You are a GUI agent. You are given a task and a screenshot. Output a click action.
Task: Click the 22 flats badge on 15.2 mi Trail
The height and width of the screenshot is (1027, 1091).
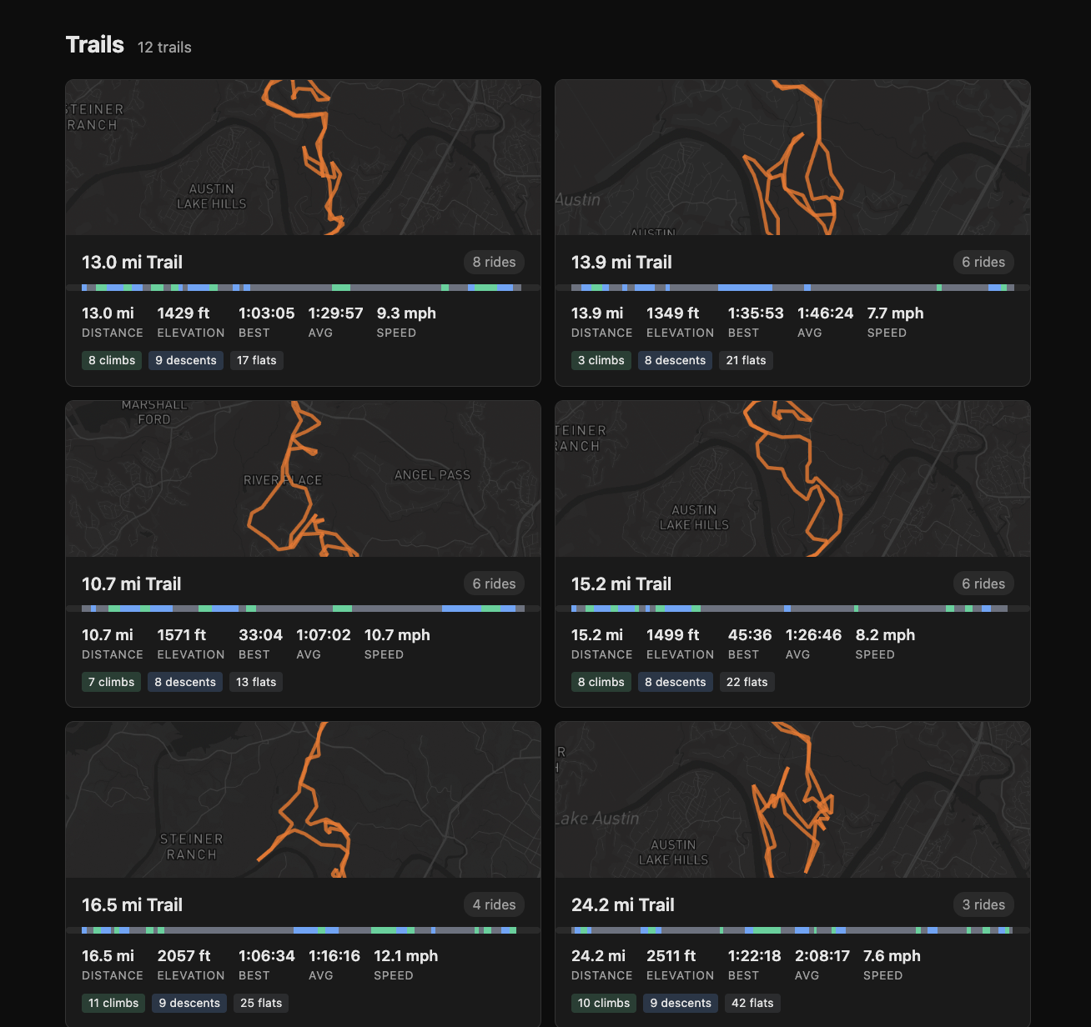747,681
